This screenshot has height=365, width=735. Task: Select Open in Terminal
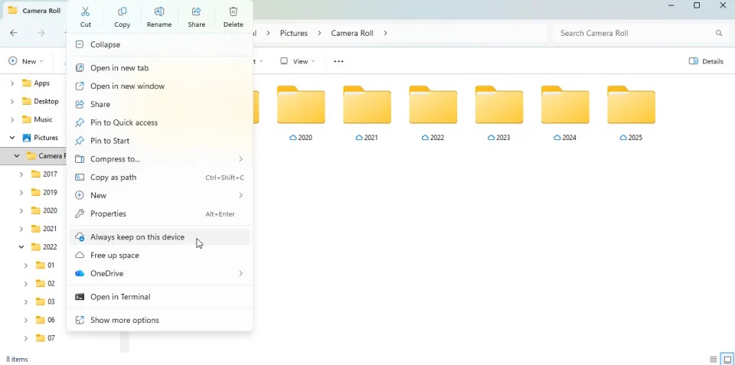[x=159, y=297]
